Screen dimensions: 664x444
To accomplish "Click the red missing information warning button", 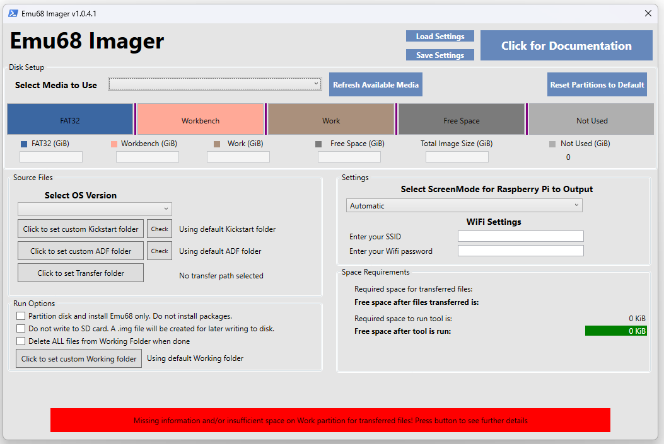I will click(x=330, y=420).
